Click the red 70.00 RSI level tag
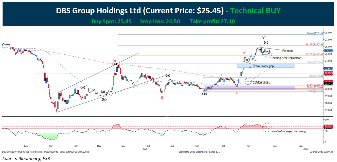Screen dimensions: 337x162 coord(329,126)
